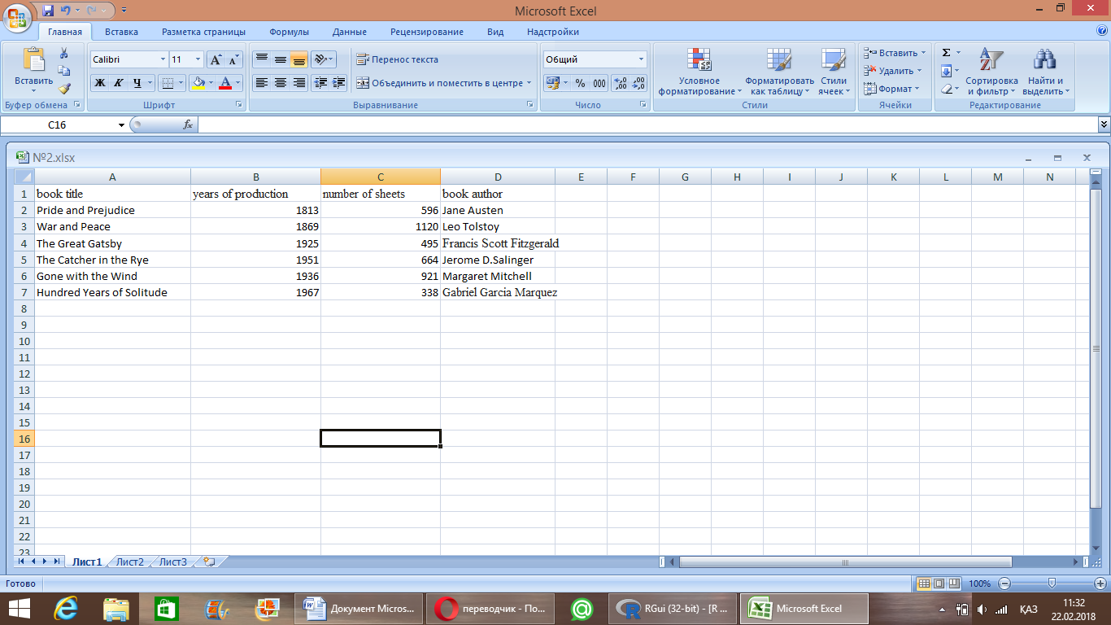Copy selection using the clipboard group copy icon

pyautogui.click(x=64, y=71)
